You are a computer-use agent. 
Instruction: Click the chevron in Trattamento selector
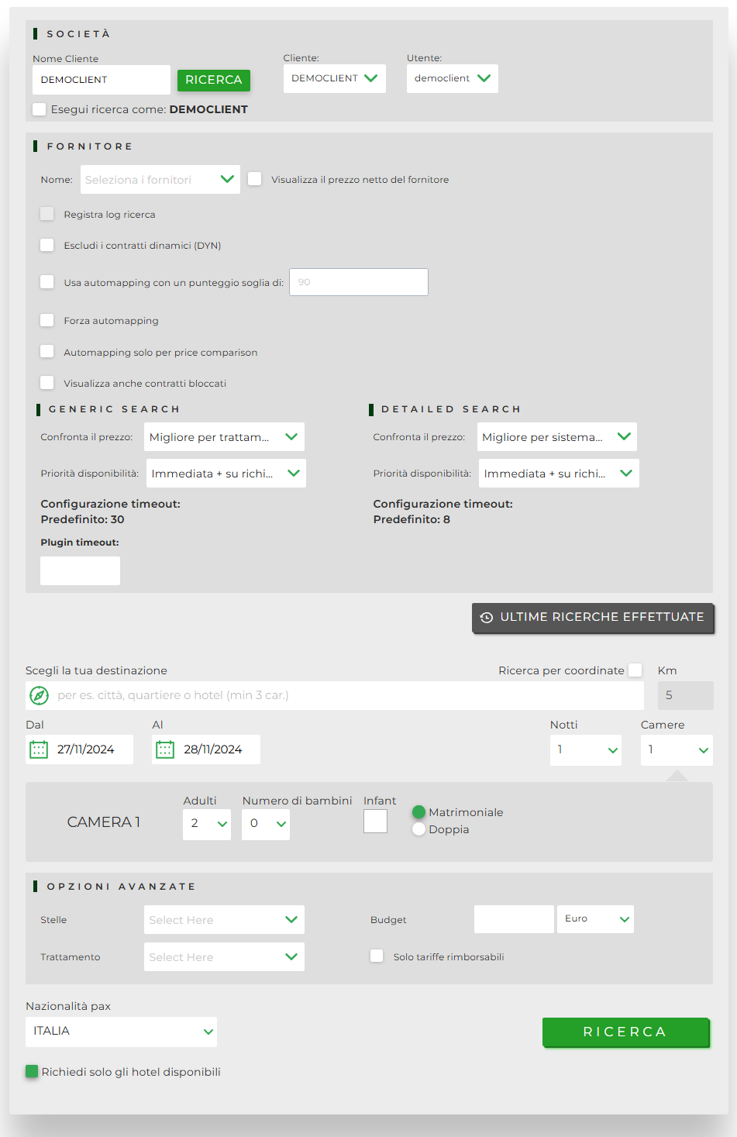pyautogui.click(x=291, y=956)
